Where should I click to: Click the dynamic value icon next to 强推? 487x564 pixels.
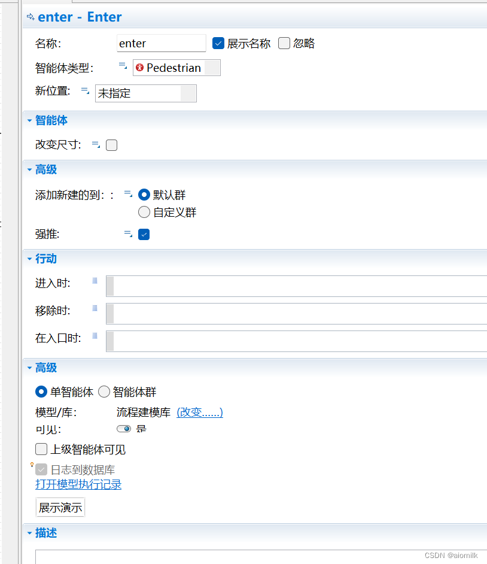(x=127, y=234)
